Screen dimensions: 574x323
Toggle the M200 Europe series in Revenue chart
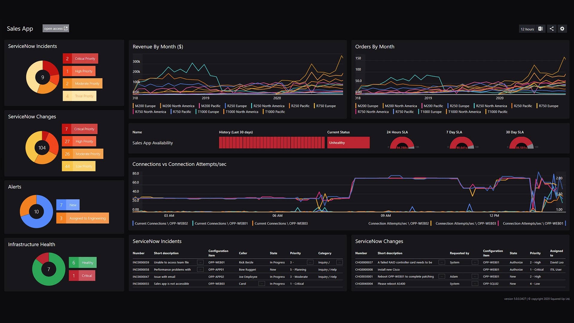coord(145,106)
